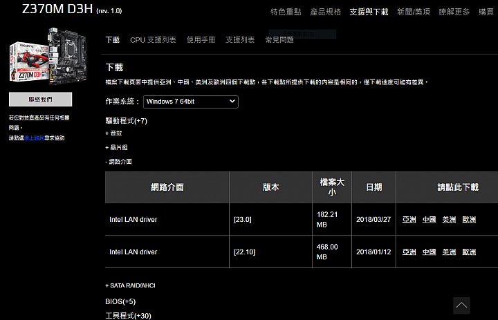Viewport: 498px width, 320px height.
Task: Switch to the 支援列表 tab
Action: 240,40
